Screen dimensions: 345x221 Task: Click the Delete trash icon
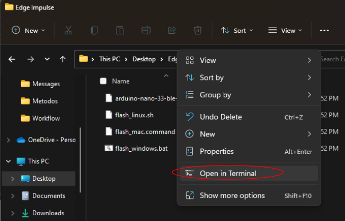tap(198, 30)
